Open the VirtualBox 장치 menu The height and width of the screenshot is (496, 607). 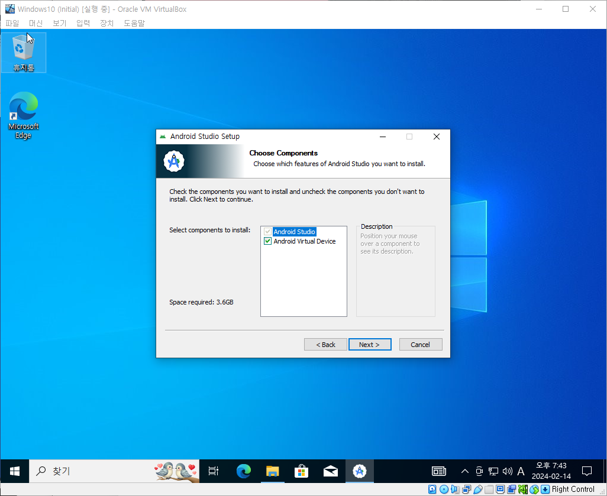106,23
